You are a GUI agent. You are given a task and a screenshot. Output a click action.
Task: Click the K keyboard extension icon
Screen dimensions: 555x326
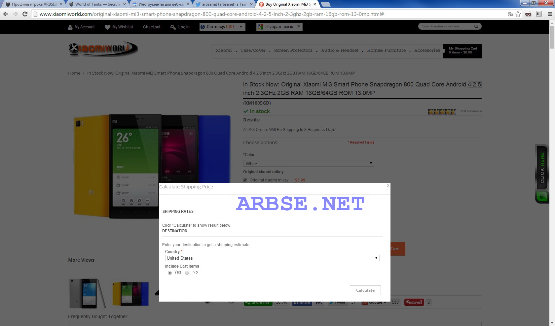pyautogui.click(x=539, y=14)
